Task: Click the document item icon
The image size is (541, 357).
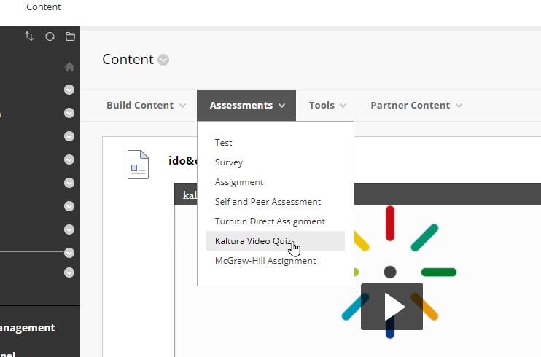Action: 138,165
